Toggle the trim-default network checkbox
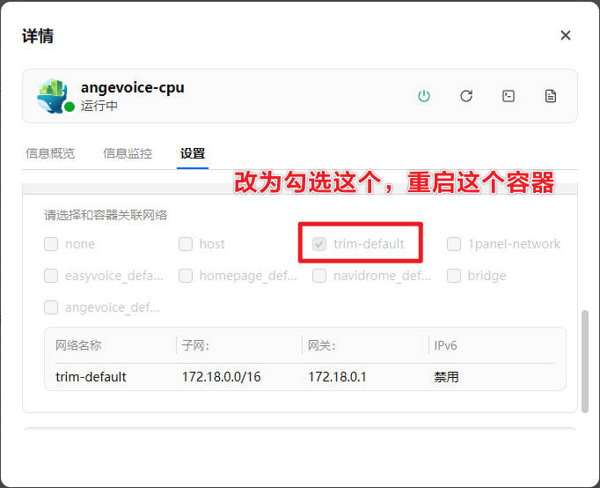600x488 pixels. pyautogui.click(x=319, y=244)
